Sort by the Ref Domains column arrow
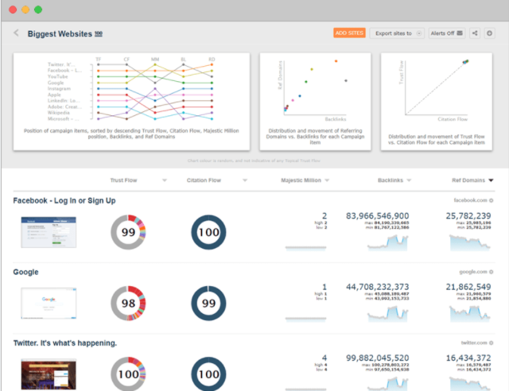The width and height of the screenshot is (509, 391). click(x=491, y=180)
